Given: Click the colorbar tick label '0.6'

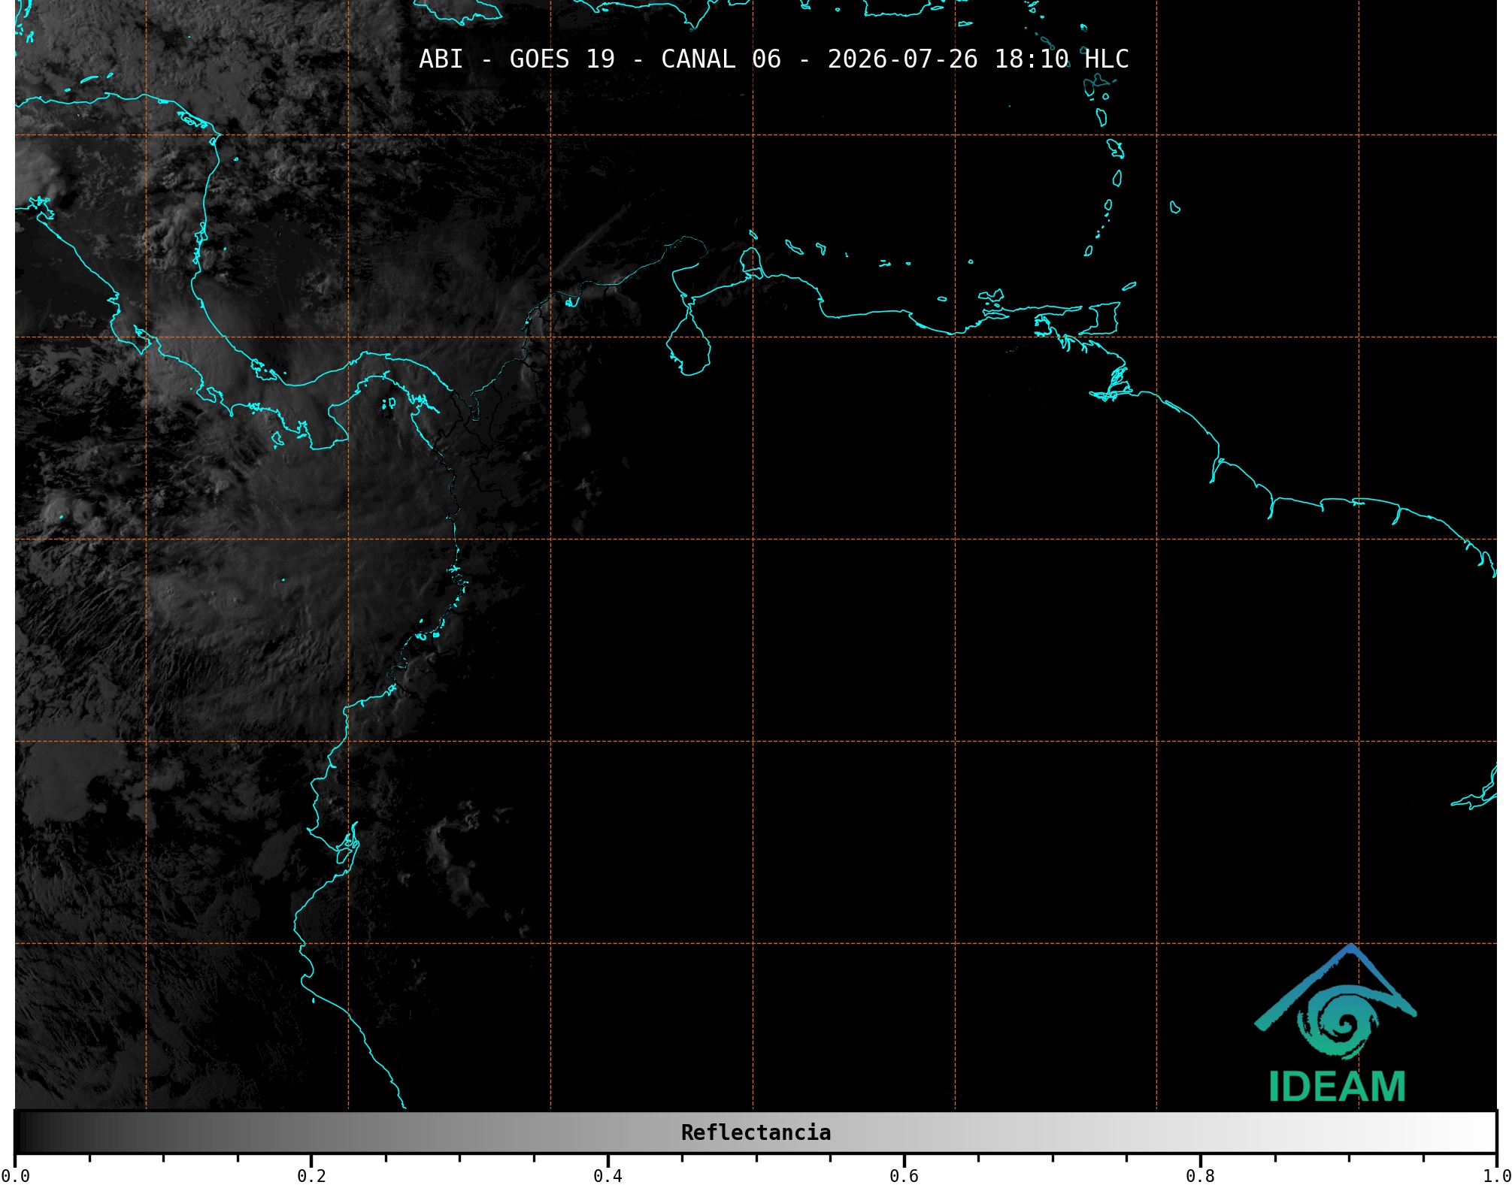Looking at the screenshot, I should [x=904, y=1176].
